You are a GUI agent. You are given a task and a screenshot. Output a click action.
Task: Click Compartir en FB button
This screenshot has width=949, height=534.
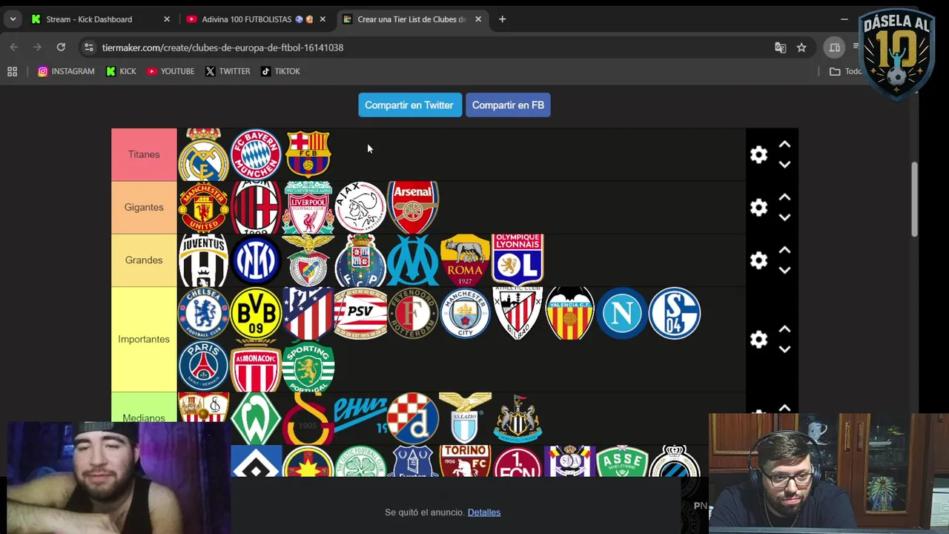pyautogui.click(x=508, y=105)
